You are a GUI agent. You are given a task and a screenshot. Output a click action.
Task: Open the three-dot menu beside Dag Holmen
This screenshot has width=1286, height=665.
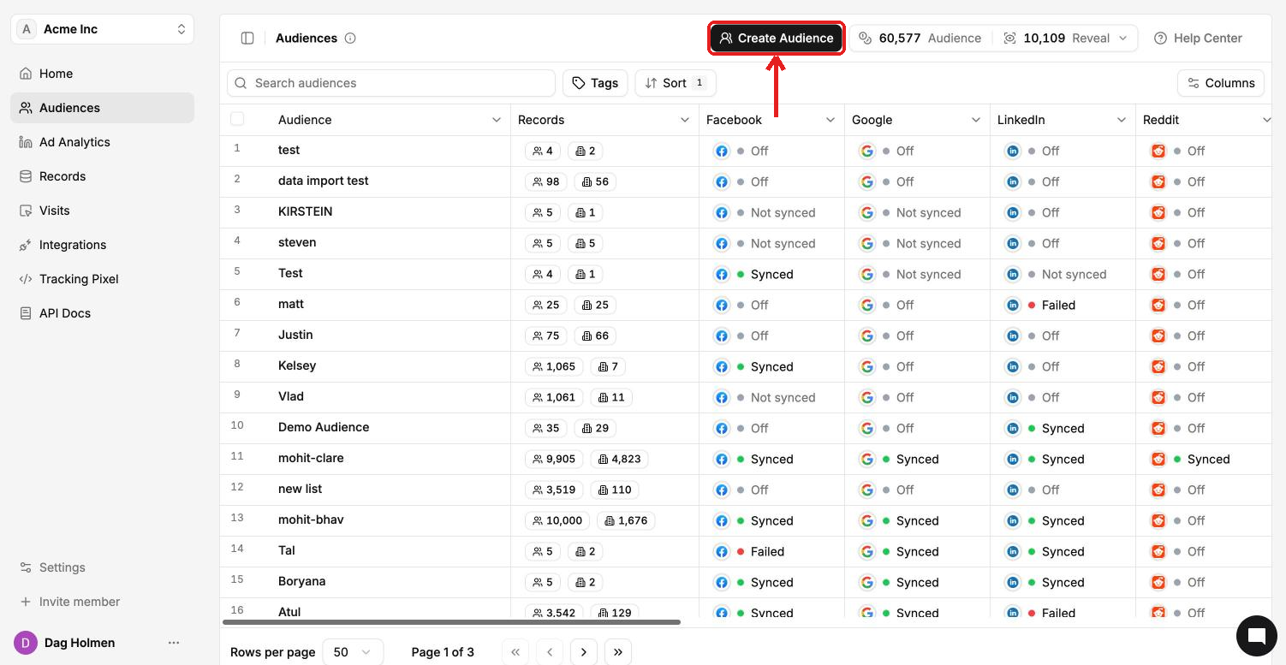174,643
